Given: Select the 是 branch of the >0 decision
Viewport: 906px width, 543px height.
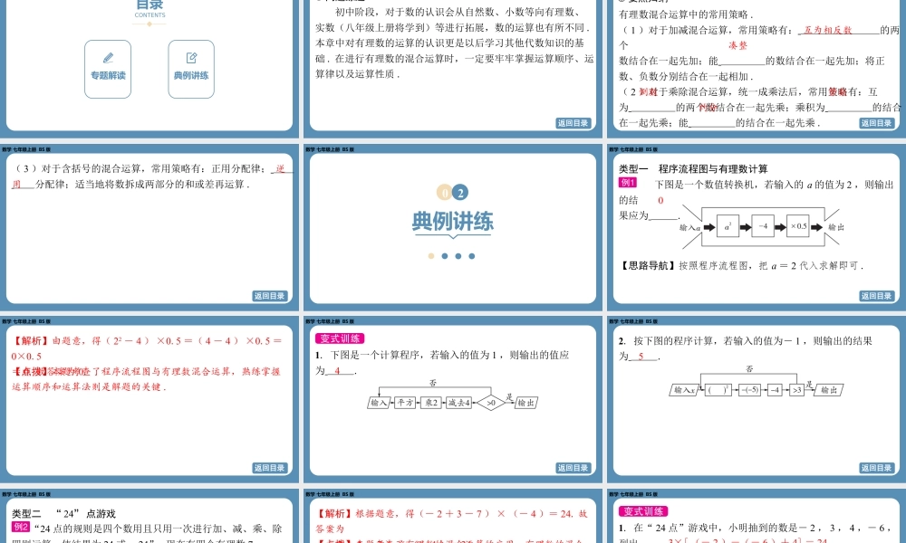Looking at the screenshot, I should [x=508, y=396].
